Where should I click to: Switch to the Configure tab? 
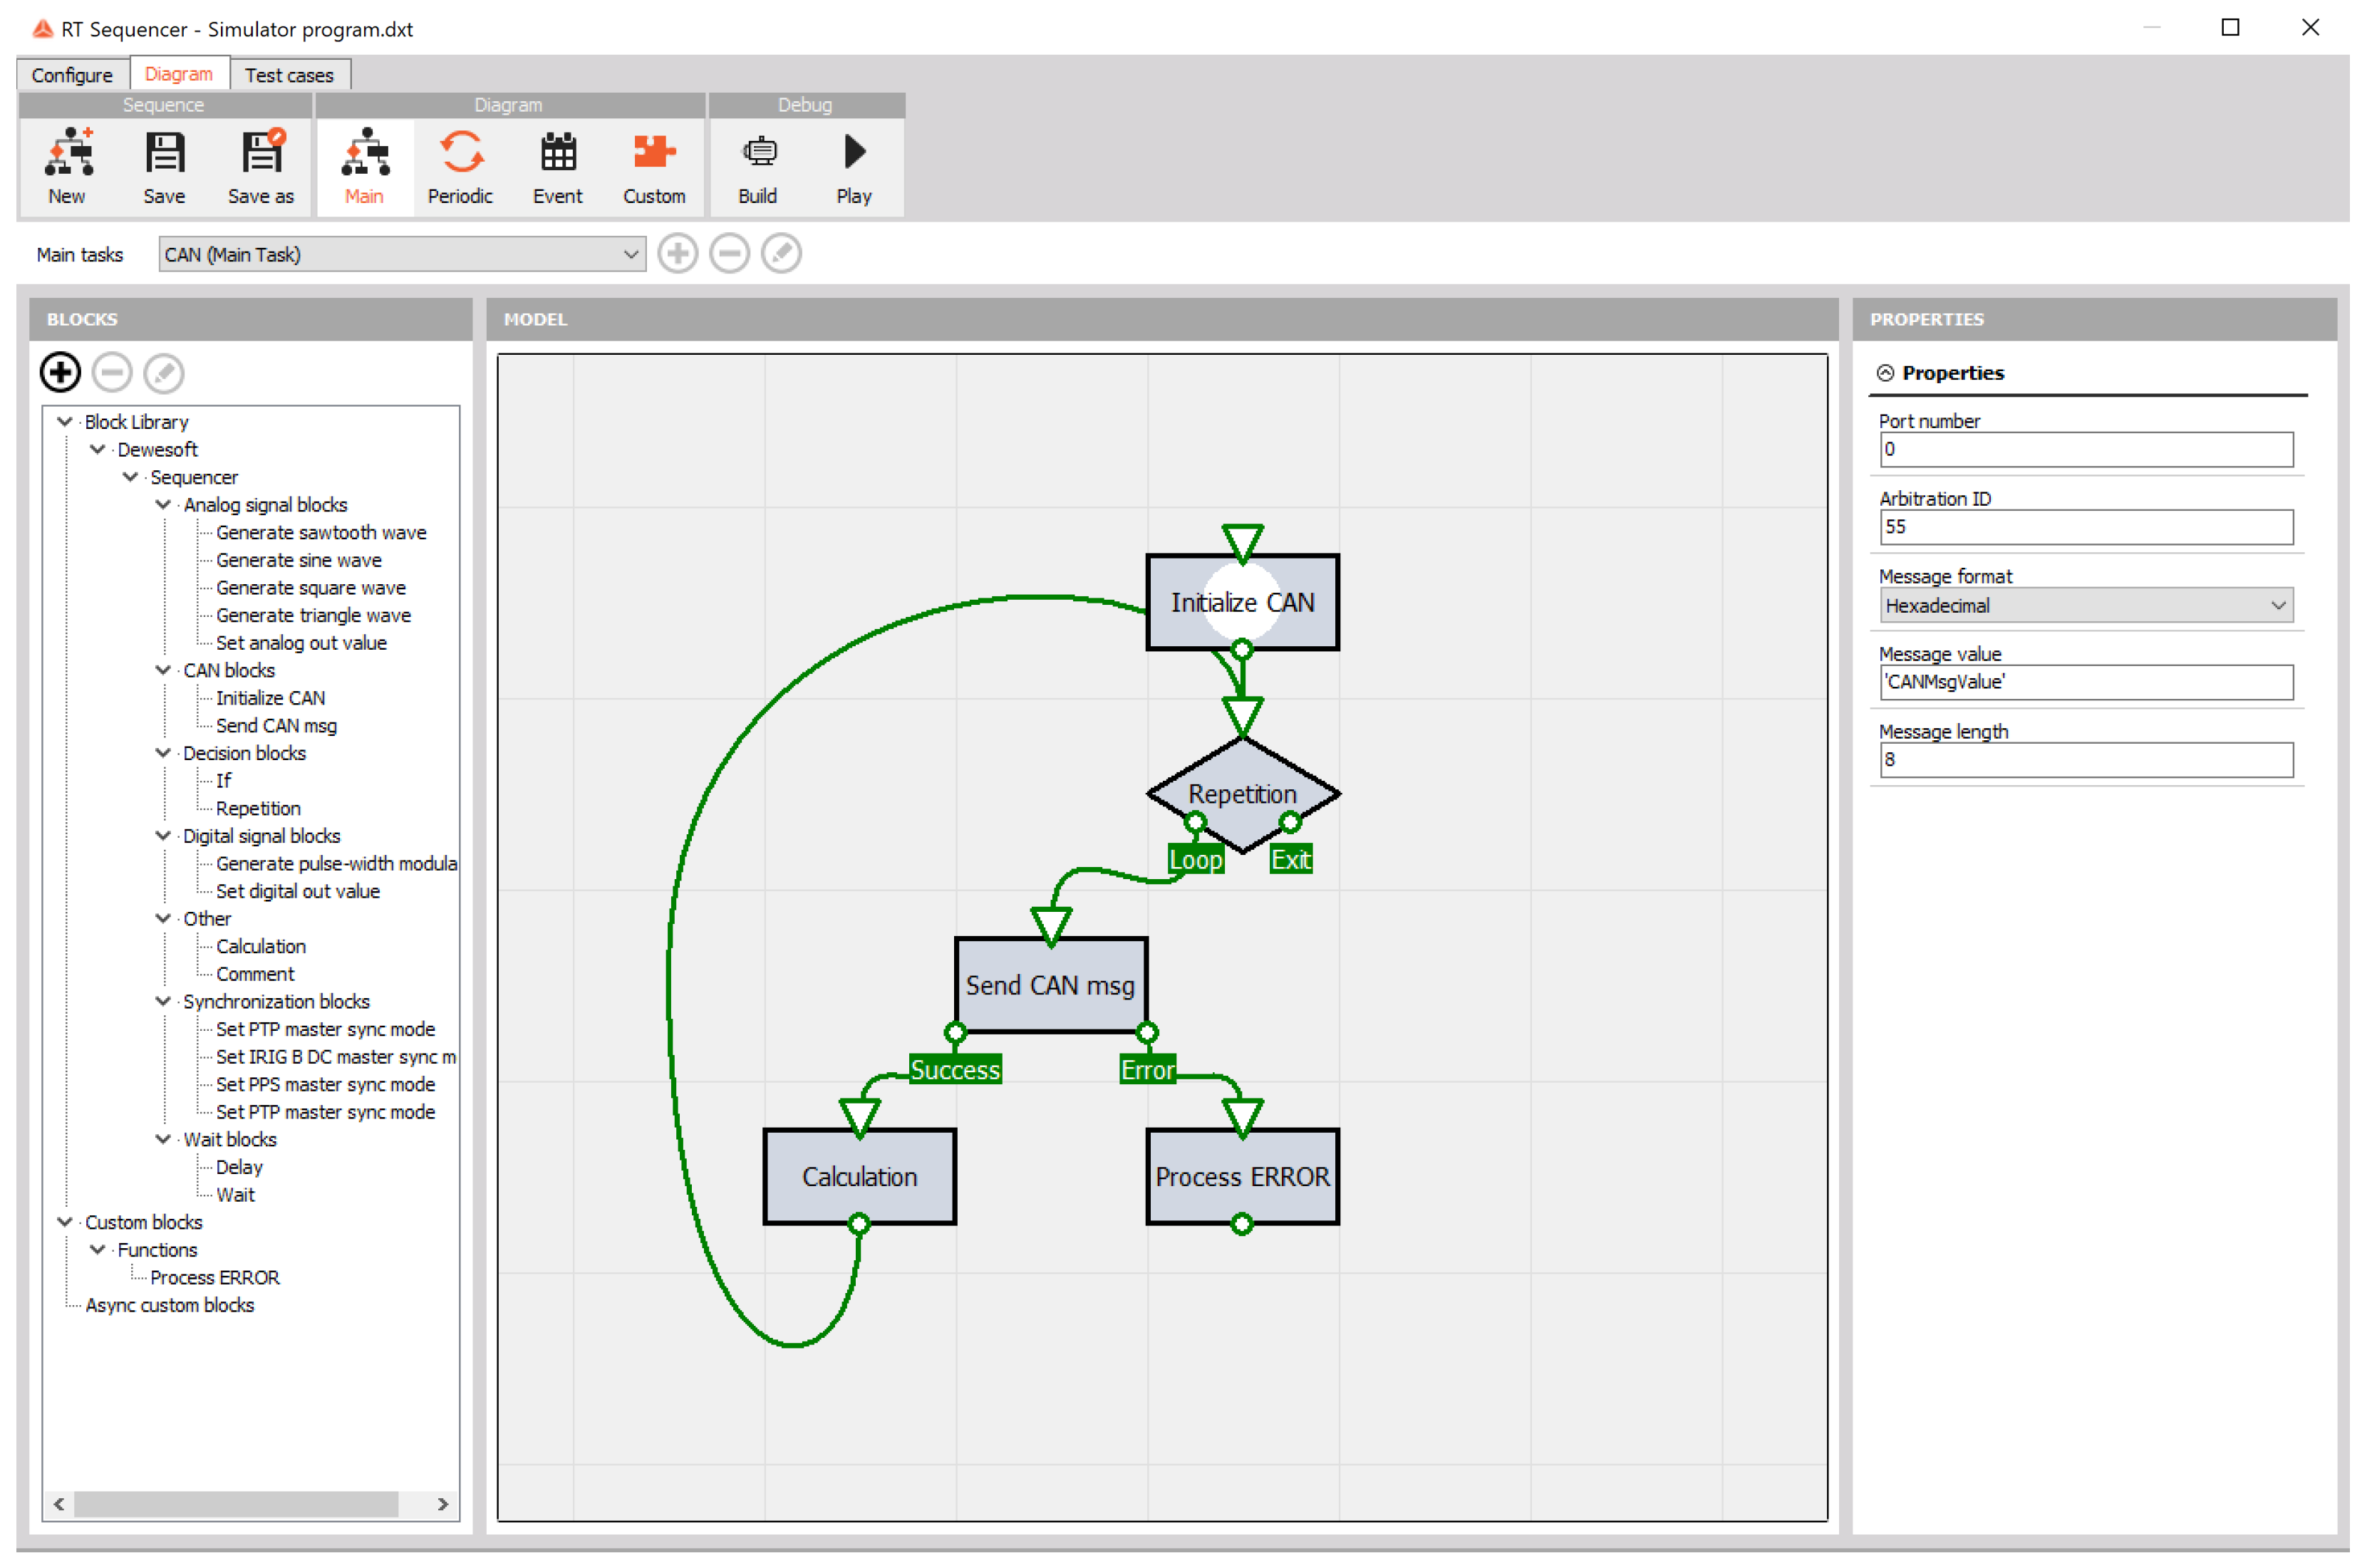click(72, 75)
